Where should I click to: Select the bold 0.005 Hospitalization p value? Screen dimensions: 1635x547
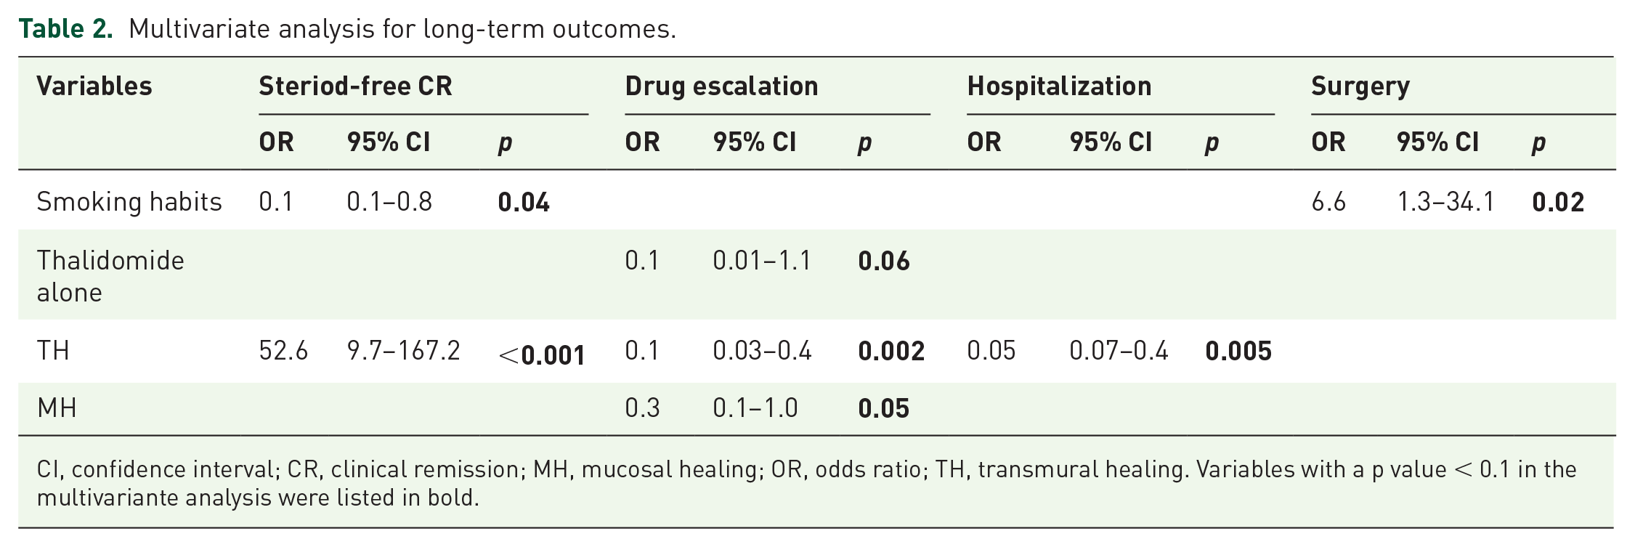pyautogui.click(x=1238, y=352)
